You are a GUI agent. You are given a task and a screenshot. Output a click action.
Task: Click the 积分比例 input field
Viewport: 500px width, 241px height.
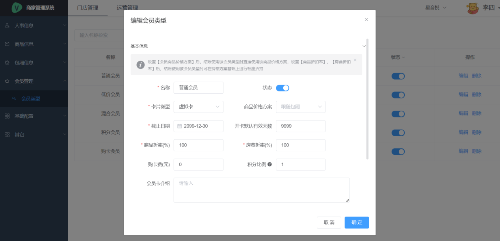[301, 165]
